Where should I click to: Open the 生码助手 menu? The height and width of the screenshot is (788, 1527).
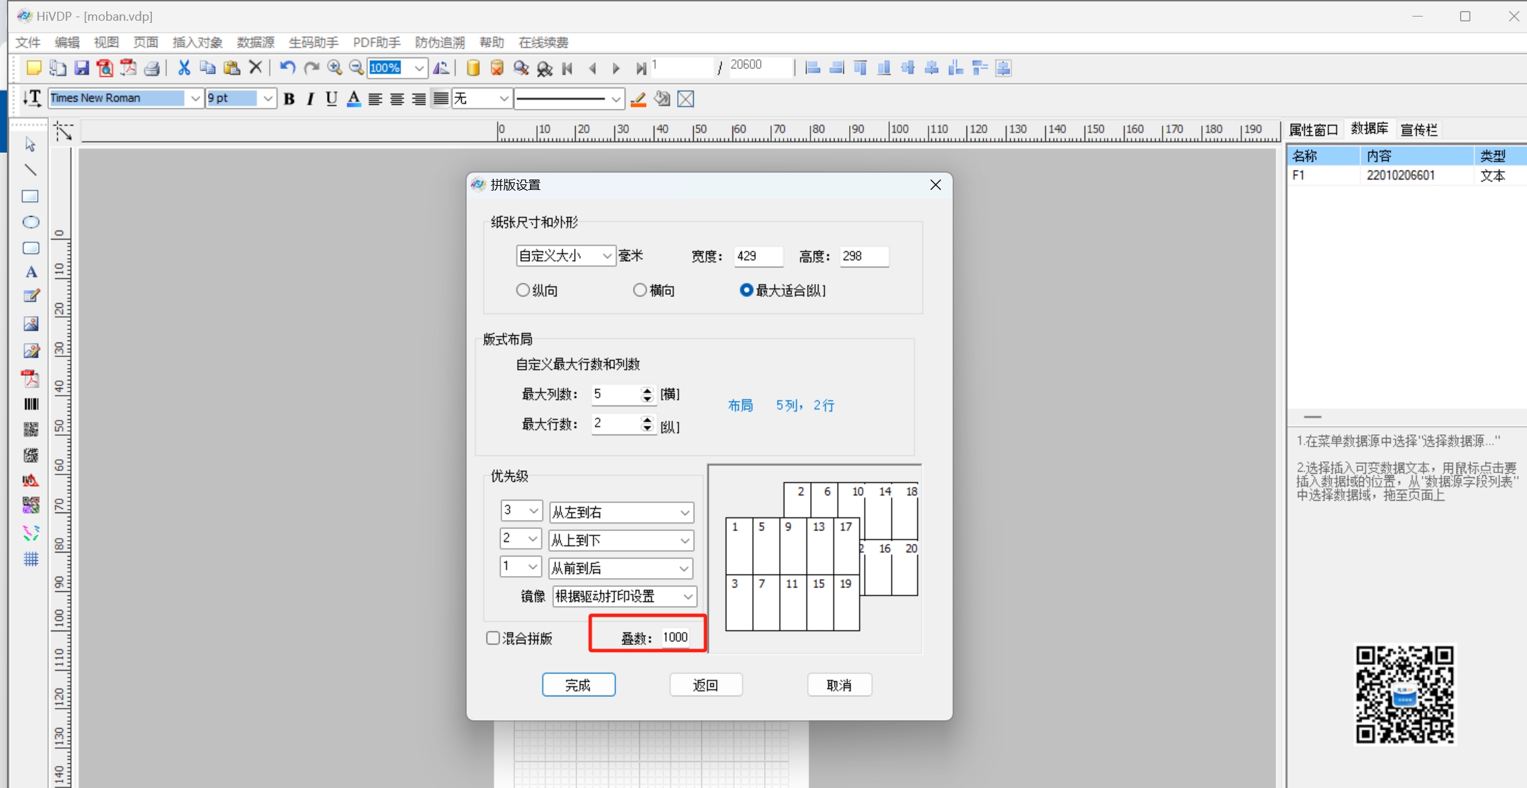[313, 43]
